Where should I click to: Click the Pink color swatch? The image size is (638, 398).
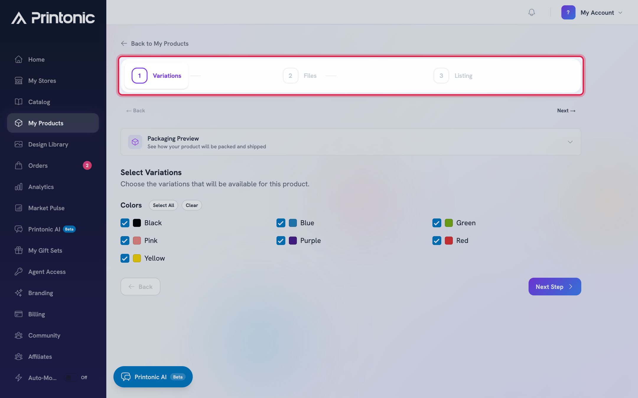pos(137,241)
